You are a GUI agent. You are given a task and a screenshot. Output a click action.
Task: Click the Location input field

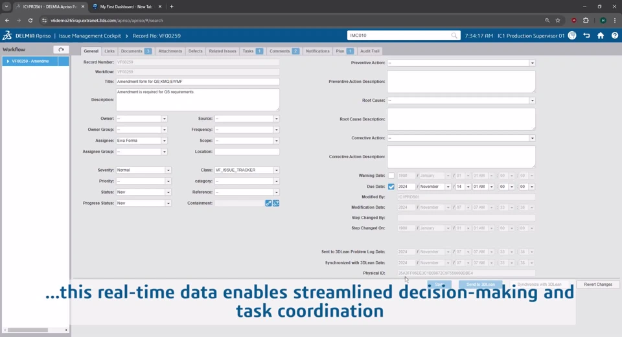pyautogui.click(x=247, y=152)
